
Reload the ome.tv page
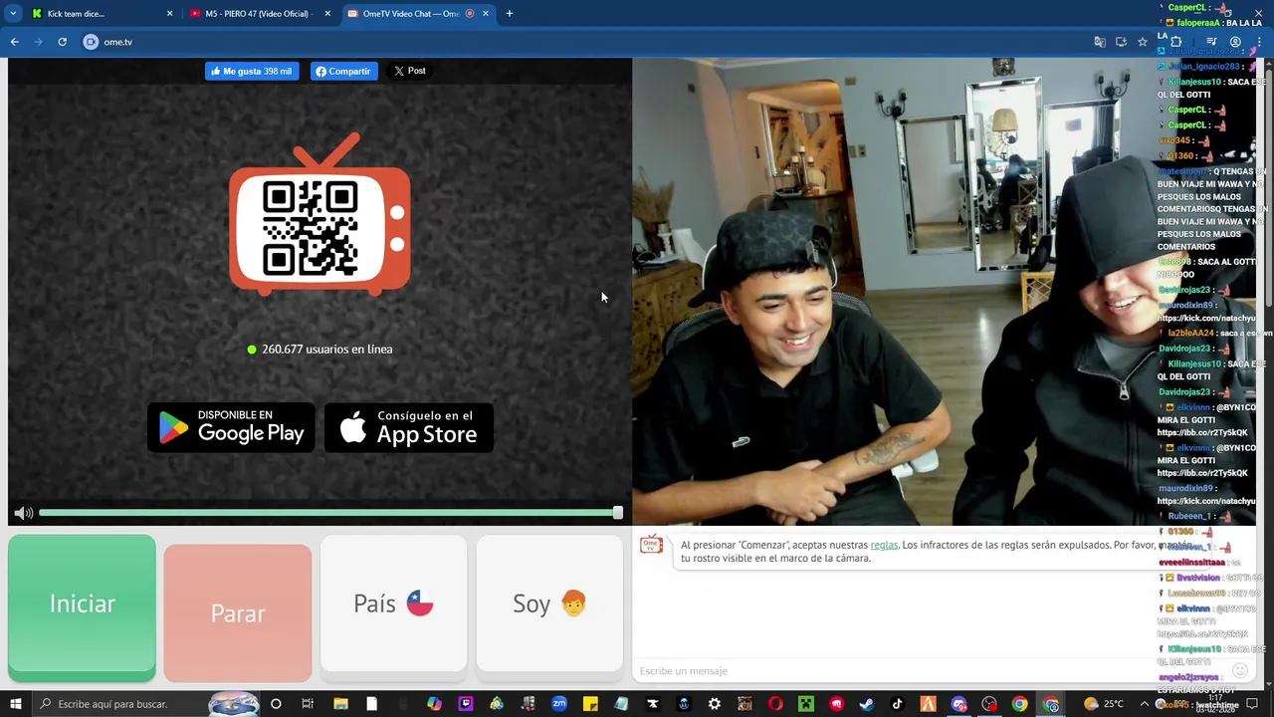pos(62,42)
